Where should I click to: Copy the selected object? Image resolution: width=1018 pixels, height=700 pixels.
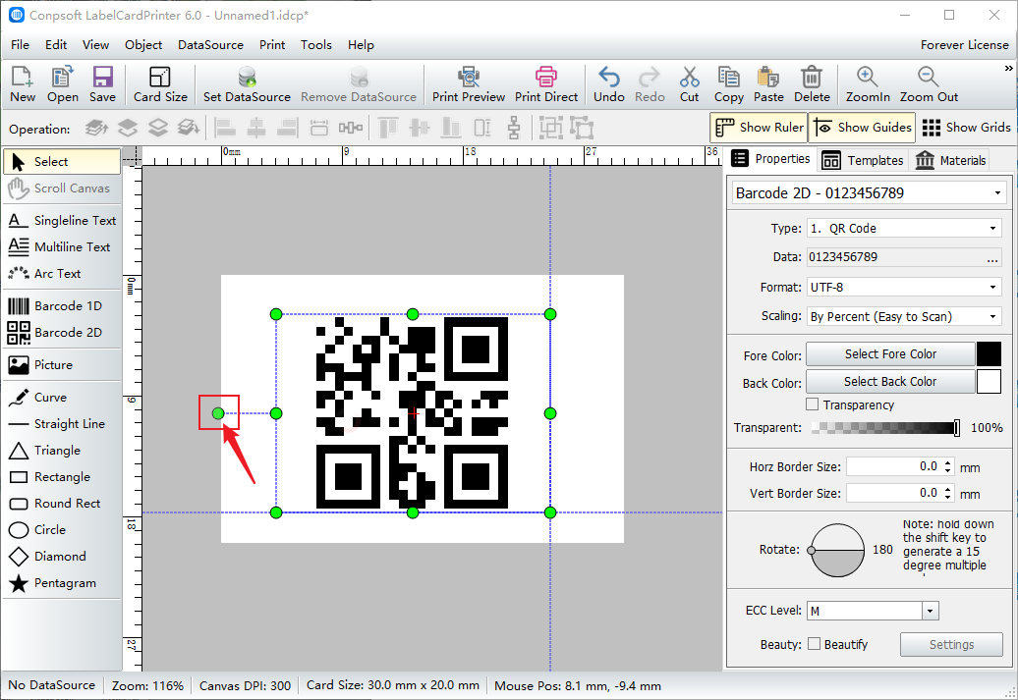pyautogui.click(x=728, y=84)
